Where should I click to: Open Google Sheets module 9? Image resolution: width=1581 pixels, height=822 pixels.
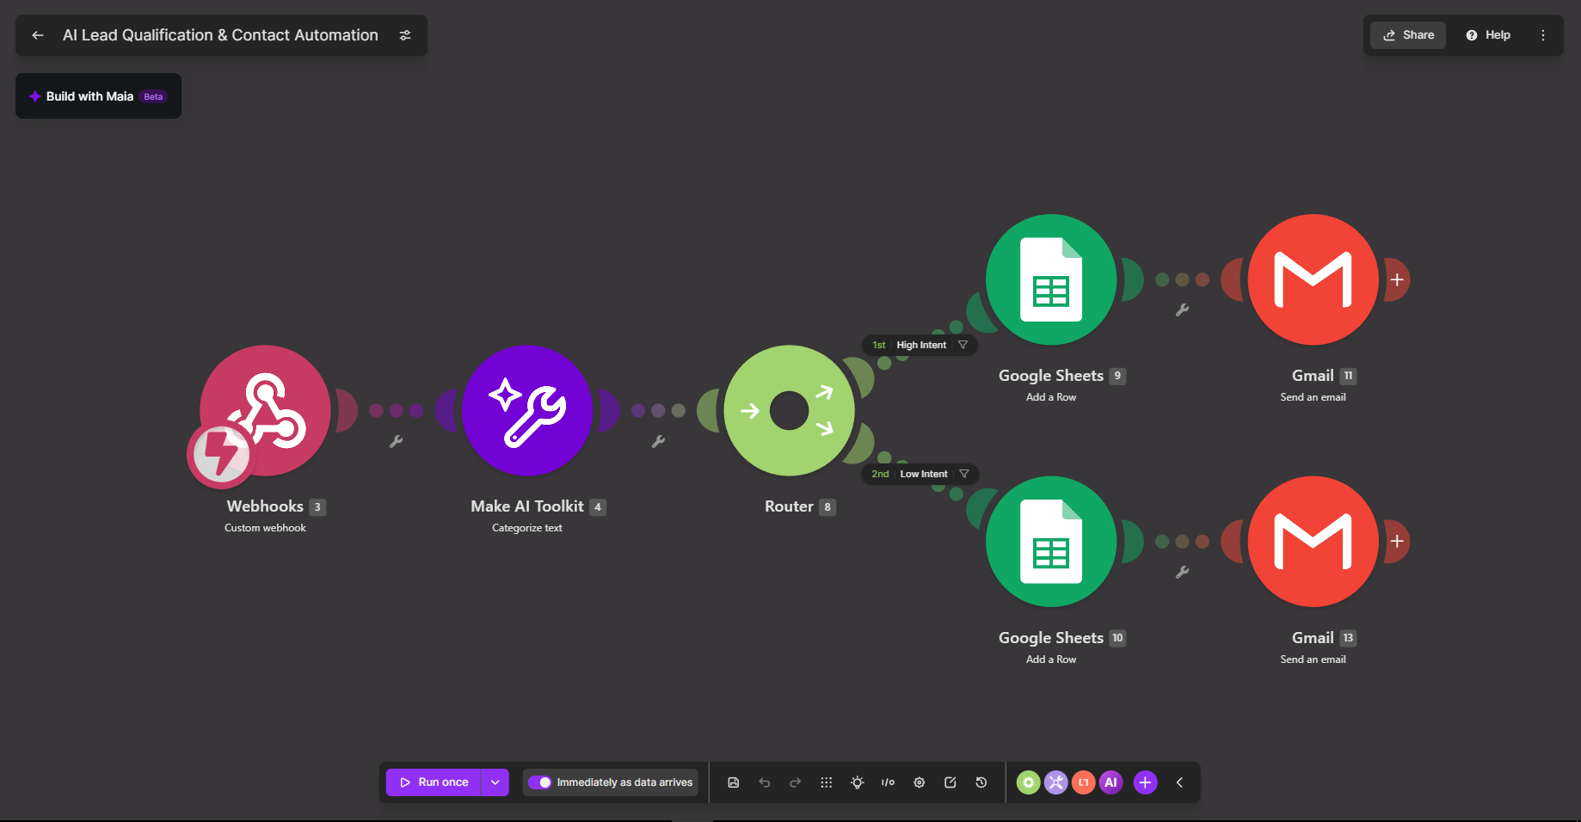click(x=1051, y=279)
